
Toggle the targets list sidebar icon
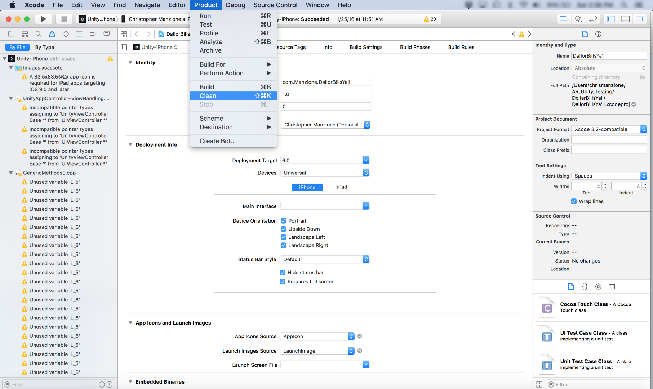tap(124, 47)
